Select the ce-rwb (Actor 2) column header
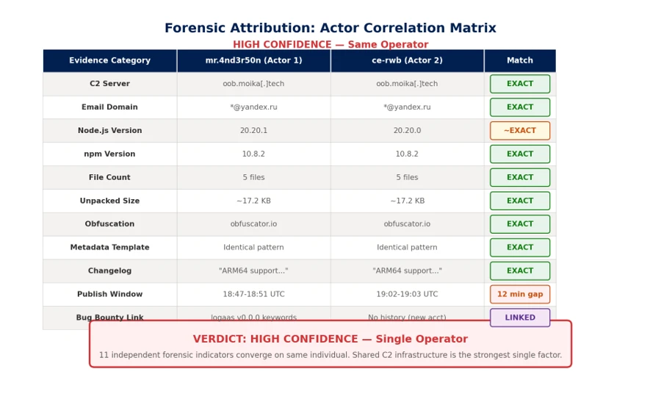Screen dimensions: 661x419 click(407, 60)
